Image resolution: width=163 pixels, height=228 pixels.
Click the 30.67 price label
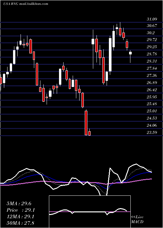(152, 26)
